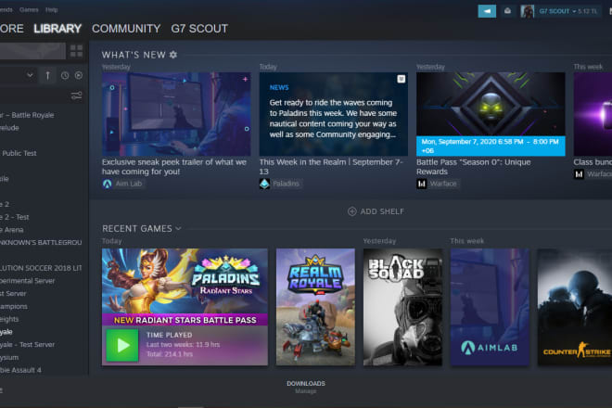Viewport: 612px width, 408px height.
Task: Select Black Squad game cover
Action: coord(402,307)
